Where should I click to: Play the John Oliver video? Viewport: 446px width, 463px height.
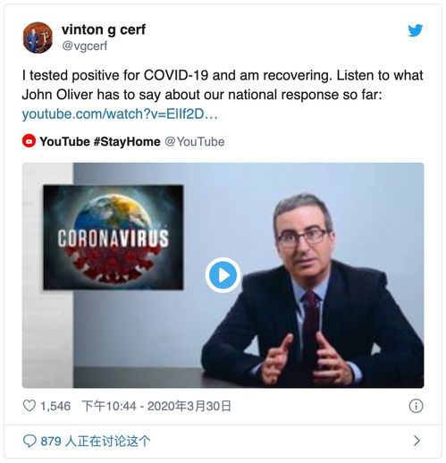coord(223,274)
